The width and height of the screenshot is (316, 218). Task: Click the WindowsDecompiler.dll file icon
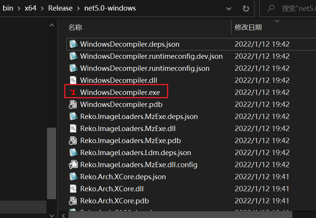coord(73,80)
